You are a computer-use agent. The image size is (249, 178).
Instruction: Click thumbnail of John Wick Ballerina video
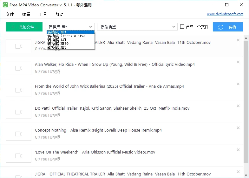pos(19,90)
